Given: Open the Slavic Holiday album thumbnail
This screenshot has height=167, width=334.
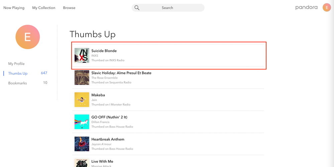Looking at the screenshot, I should point(82,77).
